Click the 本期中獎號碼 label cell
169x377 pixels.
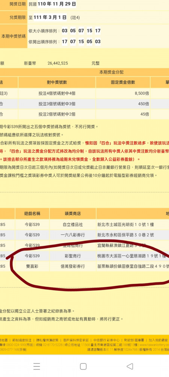(x=14, y=36)
